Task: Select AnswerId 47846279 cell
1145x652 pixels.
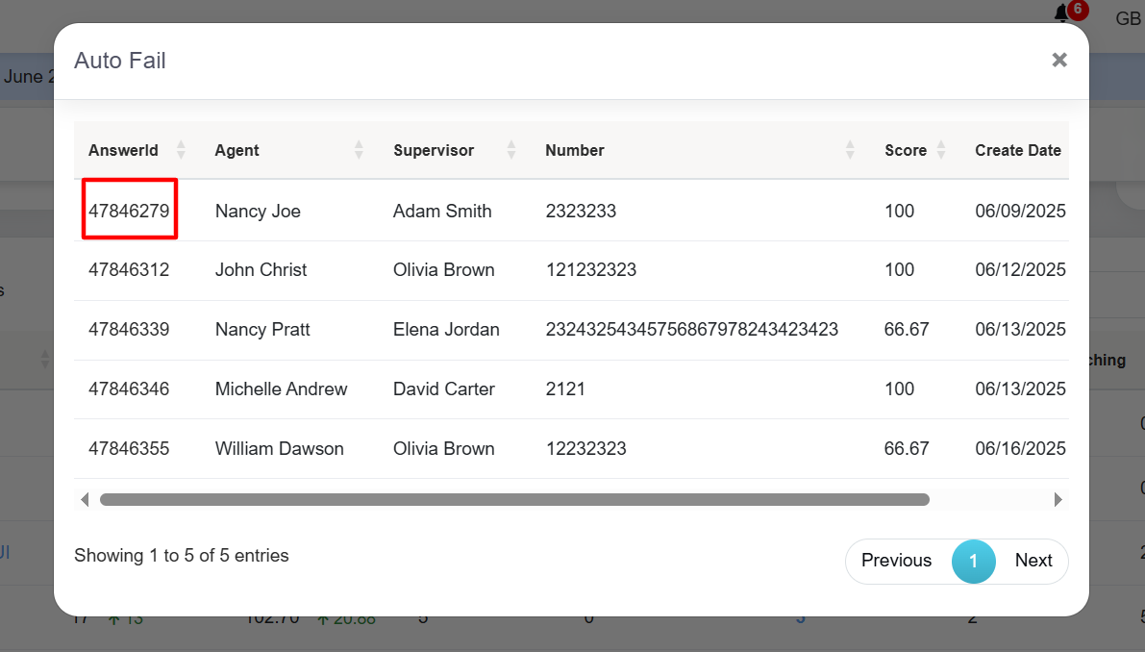Action: coord(129,211)
